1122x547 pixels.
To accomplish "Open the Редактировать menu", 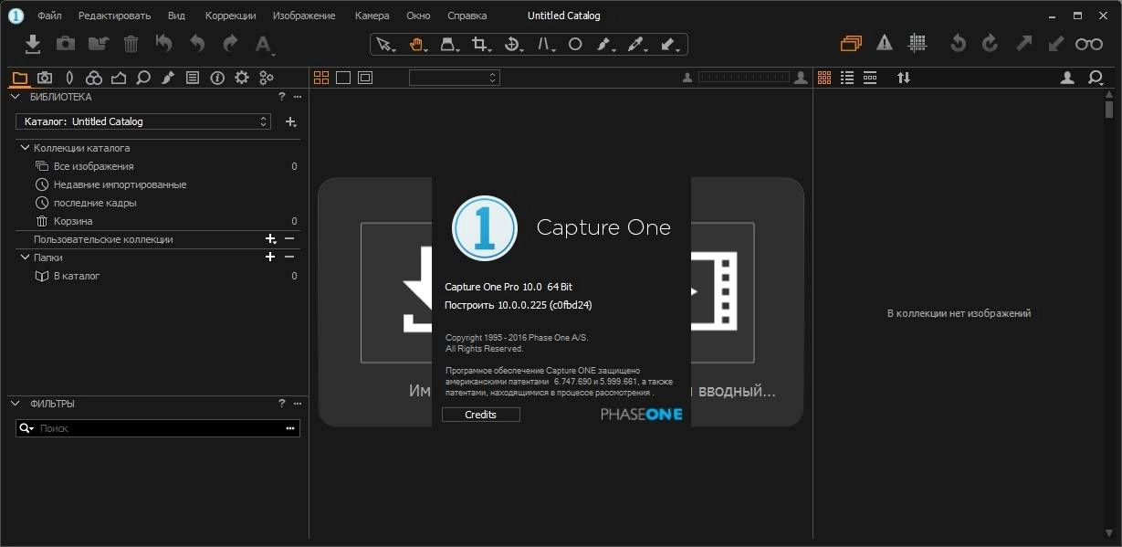I will point(114,16).
